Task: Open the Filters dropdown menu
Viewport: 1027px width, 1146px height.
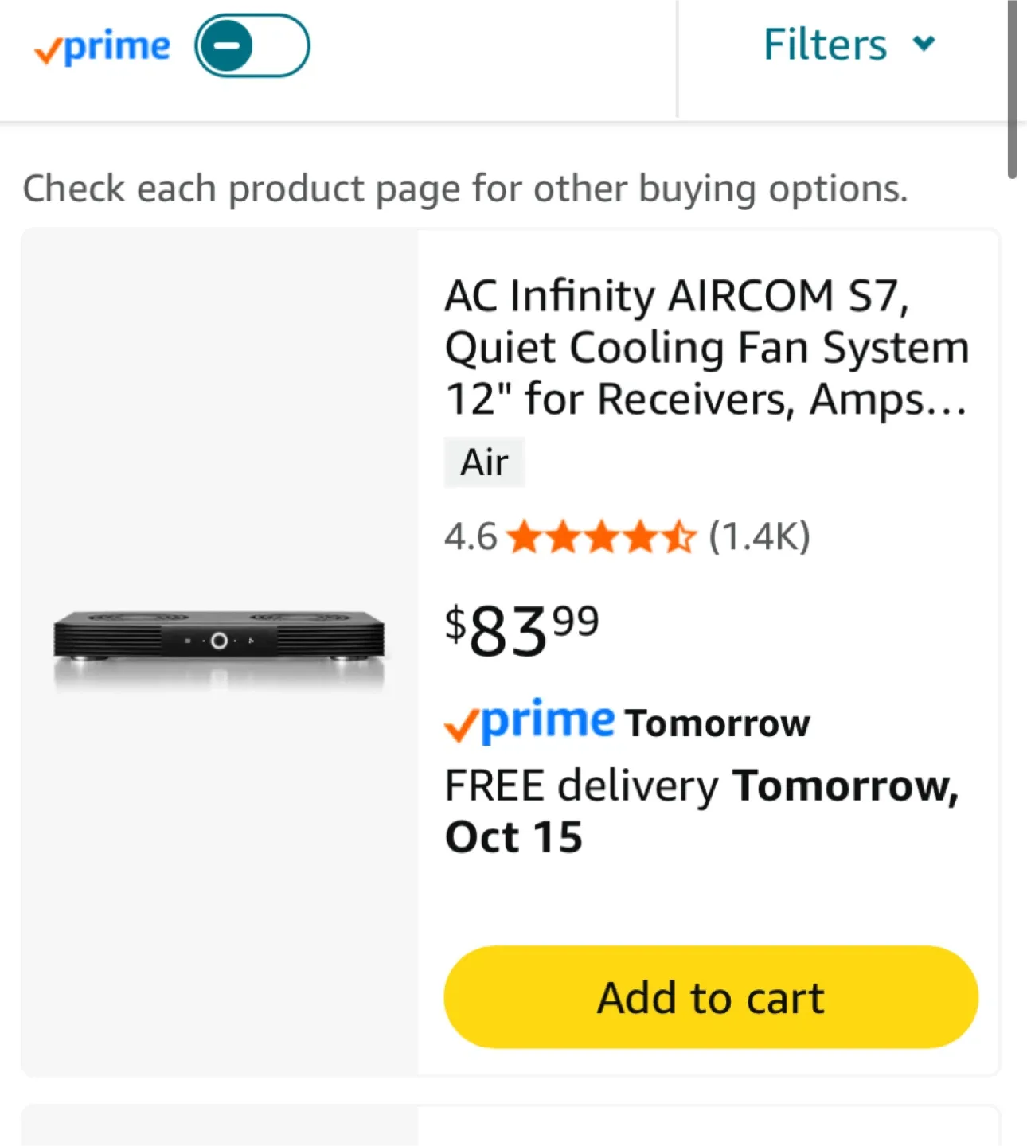Action: coord(825,45)
